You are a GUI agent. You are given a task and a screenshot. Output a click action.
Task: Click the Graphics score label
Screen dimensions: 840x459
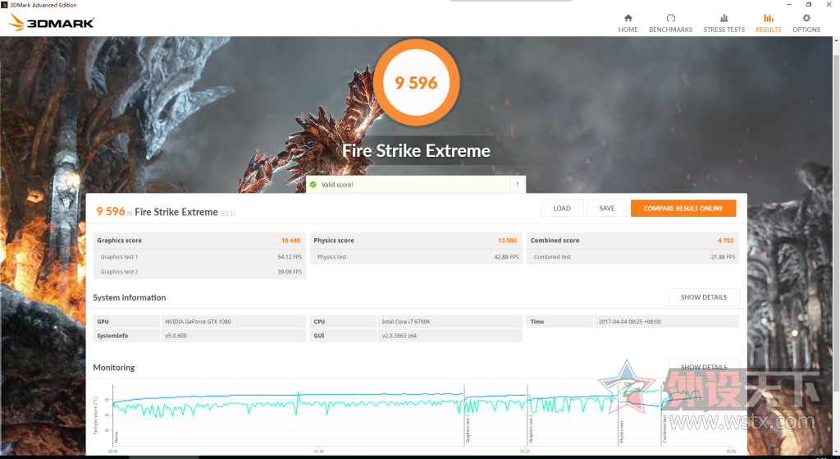coord(120,241)
